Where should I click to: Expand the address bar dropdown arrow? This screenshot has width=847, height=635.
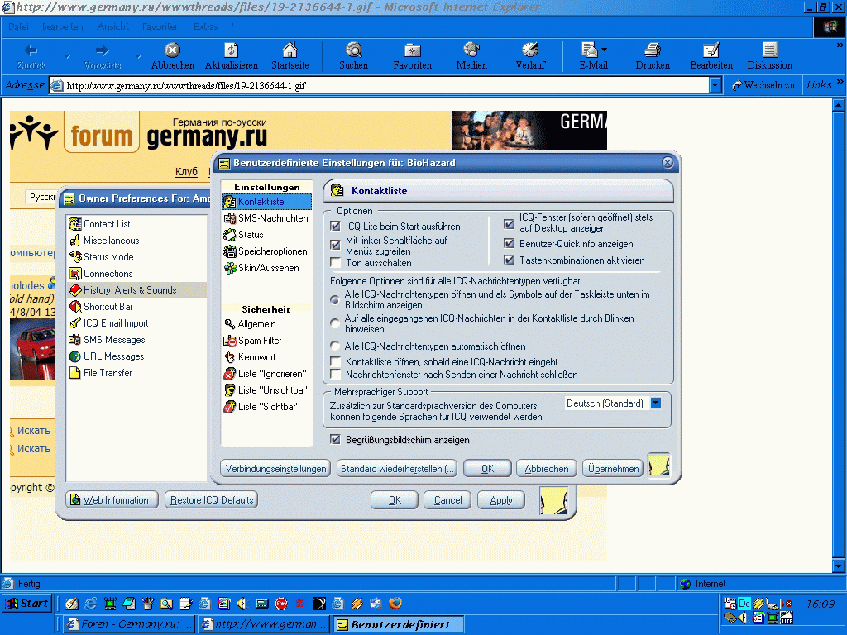click(x=715, y=85)
